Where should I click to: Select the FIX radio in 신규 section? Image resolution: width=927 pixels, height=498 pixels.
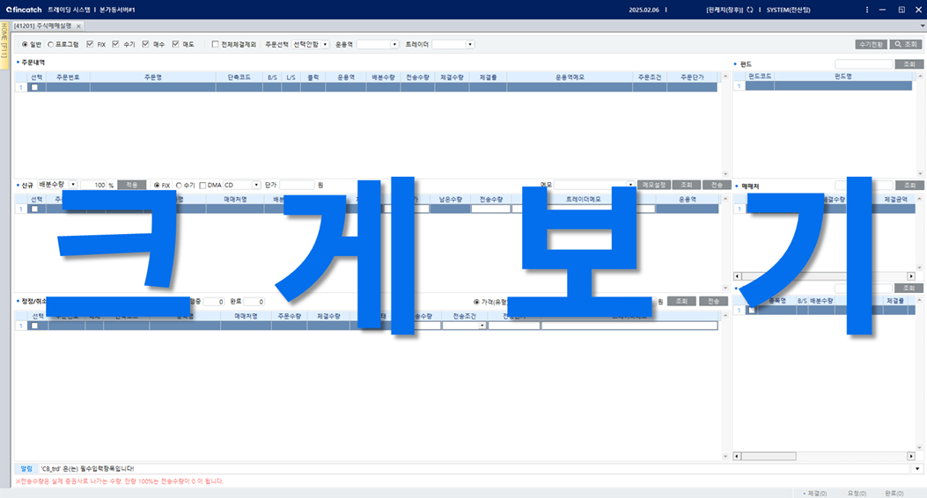tap(157, 186)
